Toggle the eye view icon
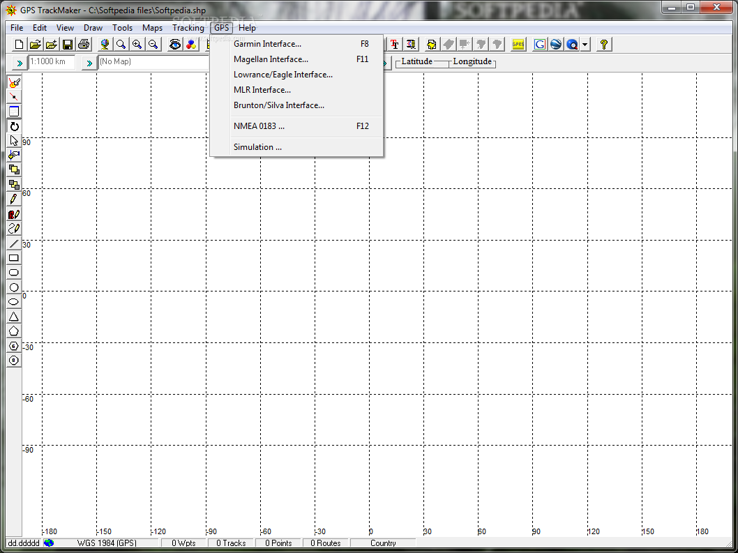This screenshot has height=553, width=738. [x=175, y=44]
